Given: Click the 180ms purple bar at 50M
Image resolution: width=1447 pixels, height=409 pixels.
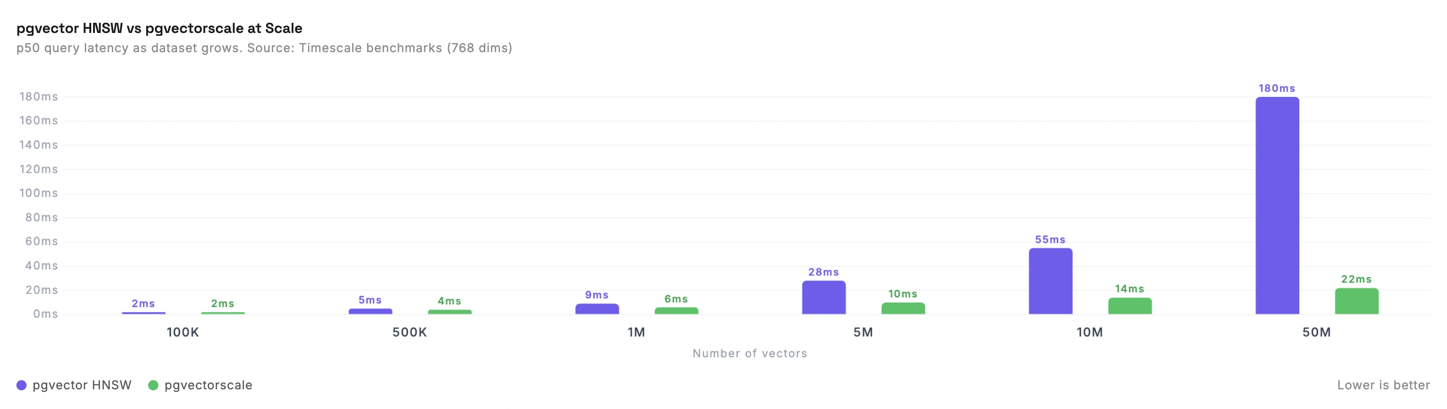Looking at the screenshot, I should click(x=1277, y=205).
